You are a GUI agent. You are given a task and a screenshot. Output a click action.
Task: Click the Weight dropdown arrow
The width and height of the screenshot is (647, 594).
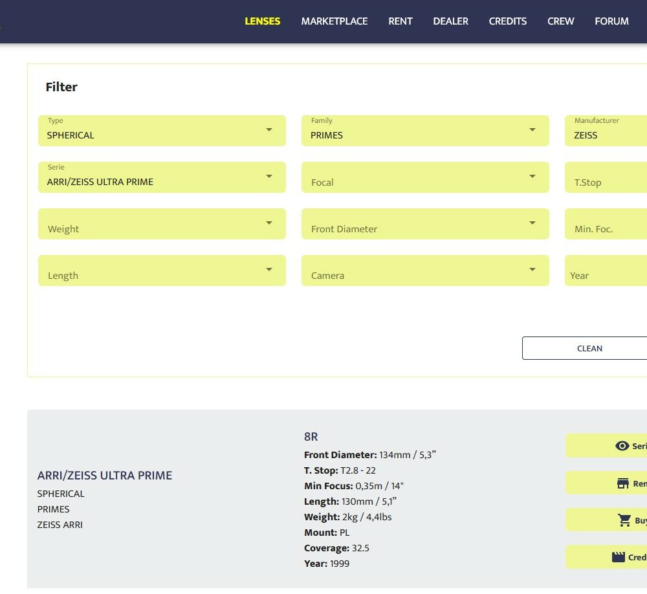tap(269, 223)
